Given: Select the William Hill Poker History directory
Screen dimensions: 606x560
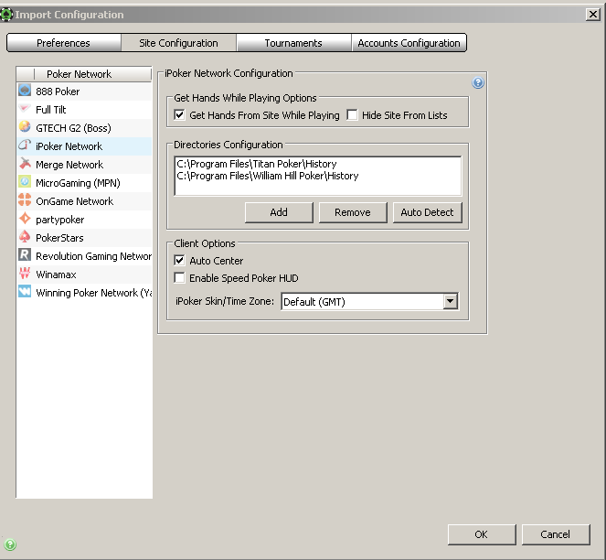Looking at the screenshot, I should (x=268, y=176).
